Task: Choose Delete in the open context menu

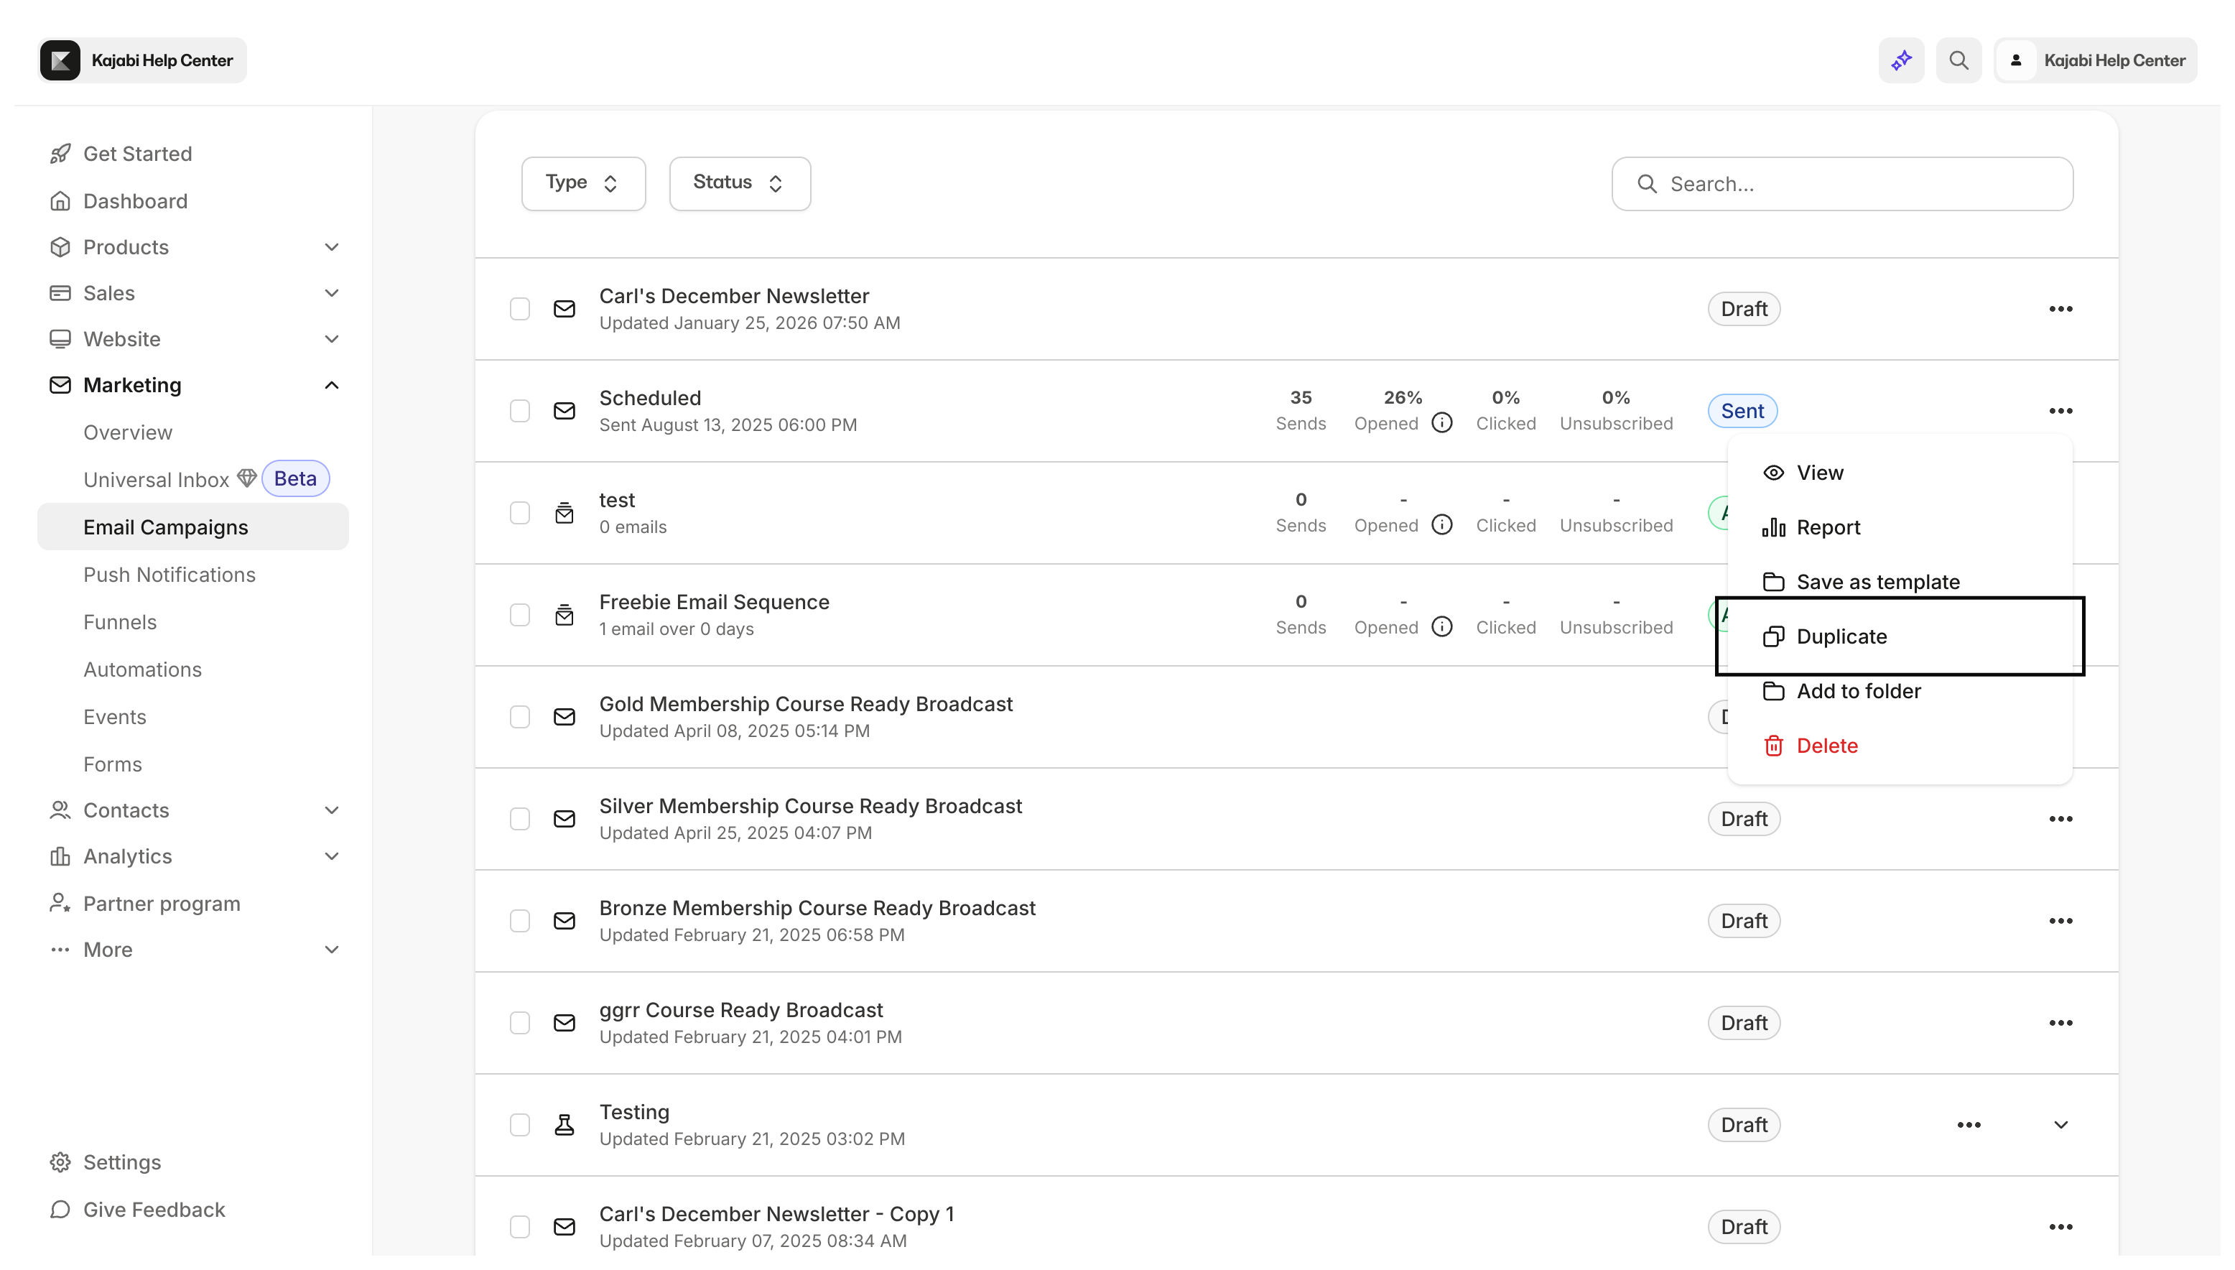Action: click(1829, 745)
